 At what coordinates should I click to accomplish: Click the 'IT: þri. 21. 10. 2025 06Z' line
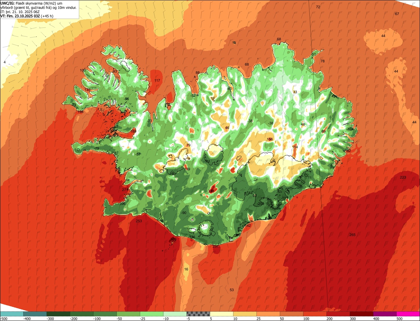[21, 11]
